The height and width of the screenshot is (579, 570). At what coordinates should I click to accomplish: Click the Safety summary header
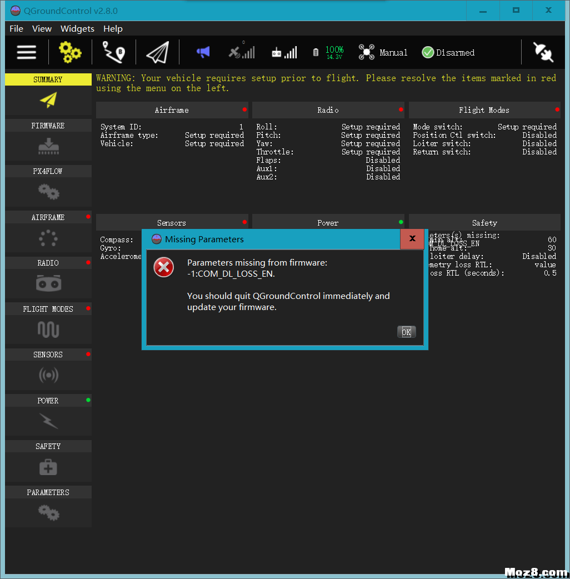[x=484, y=223]
